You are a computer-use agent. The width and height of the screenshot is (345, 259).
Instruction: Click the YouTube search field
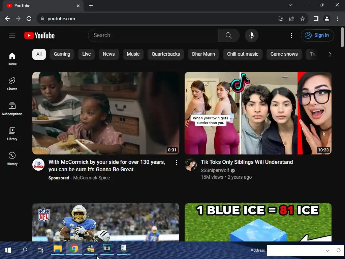click(x=153, y=35)
